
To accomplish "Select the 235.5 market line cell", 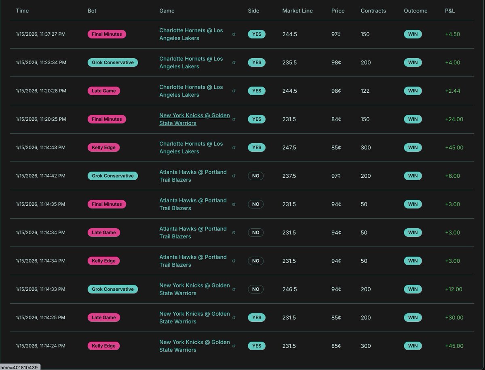I will [289, 63].
